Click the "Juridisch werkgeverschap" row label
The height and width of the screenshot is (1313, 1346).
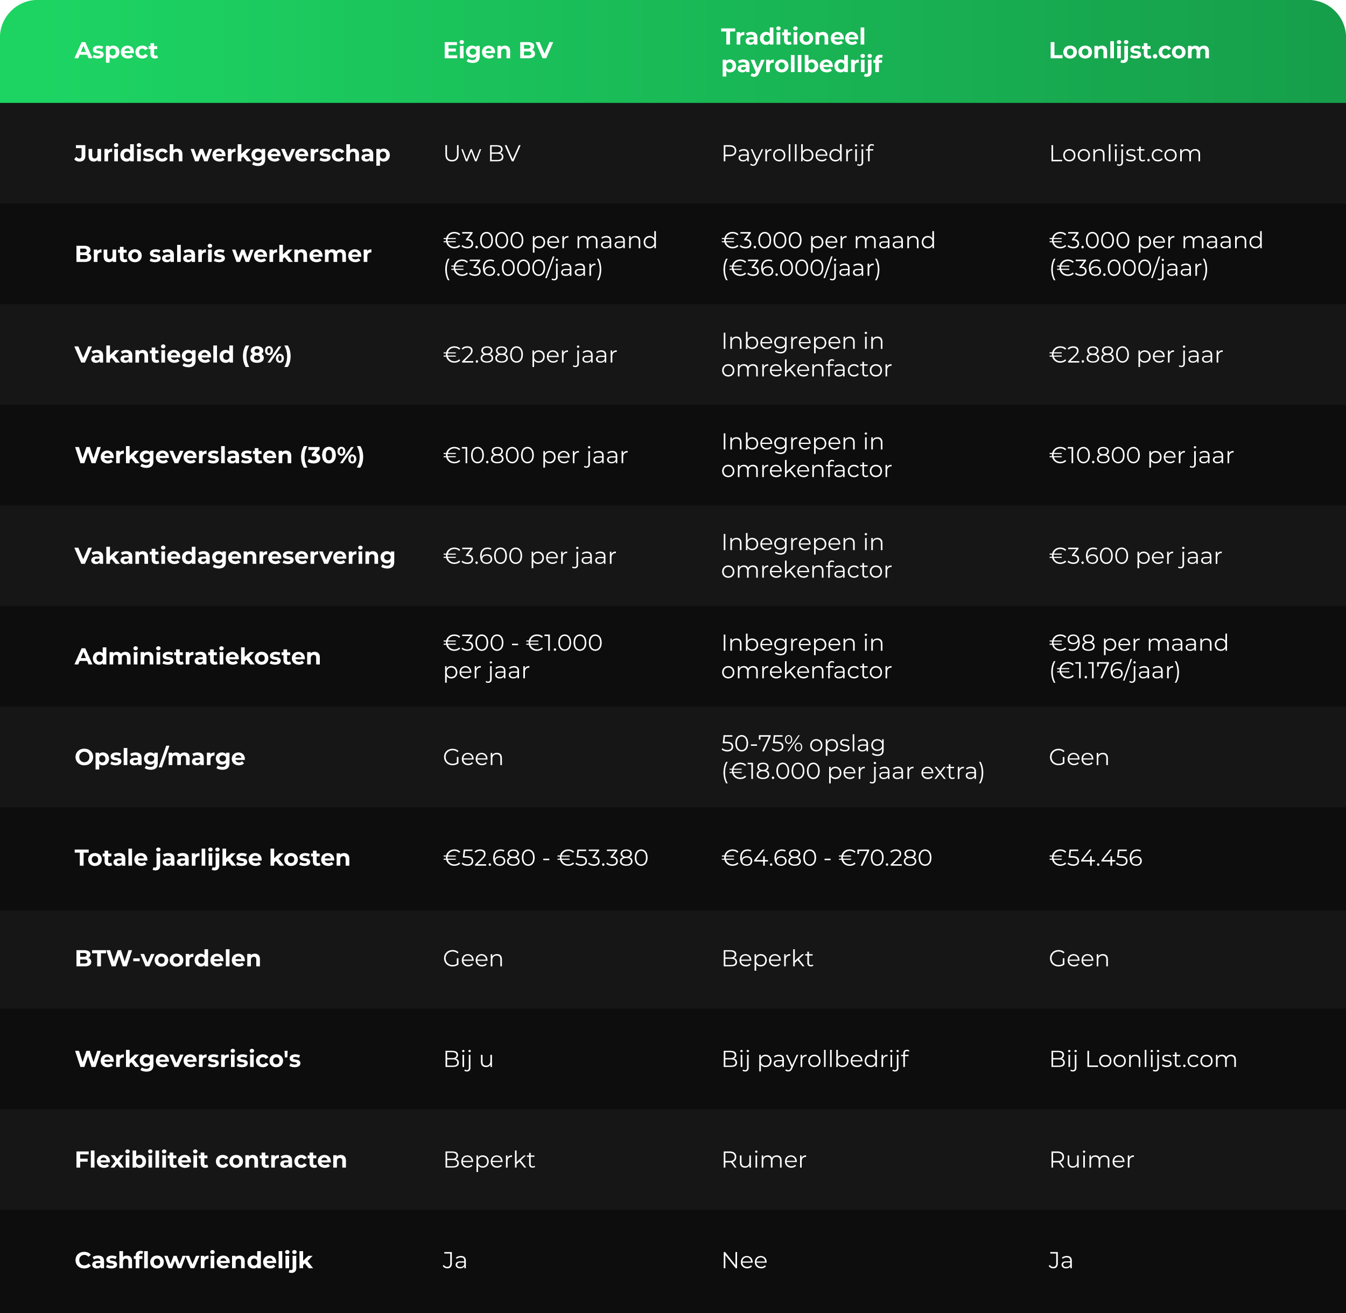pyautogui.click(x=232, y=153)
